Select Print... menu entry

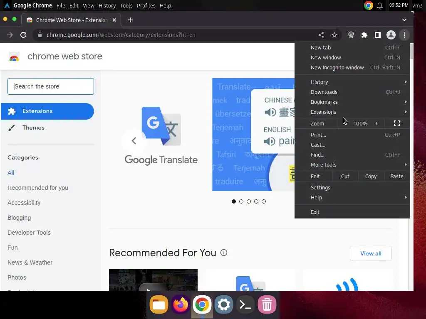tap(352, 135)
